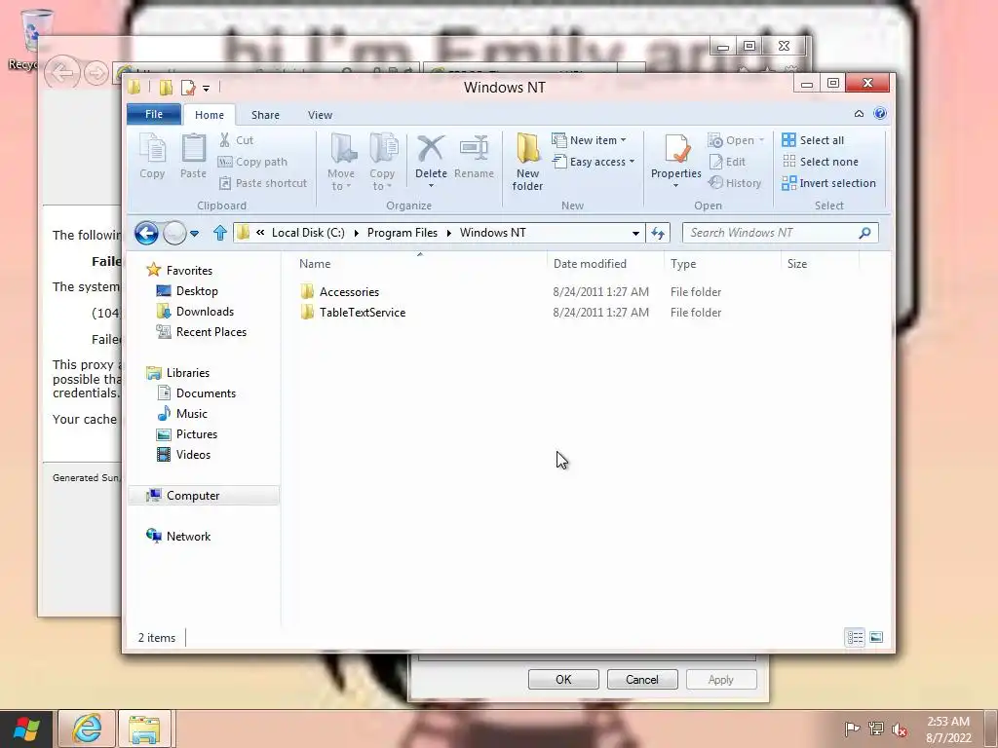
Task: Go back with the blue arrow
Action: point(146,233)
